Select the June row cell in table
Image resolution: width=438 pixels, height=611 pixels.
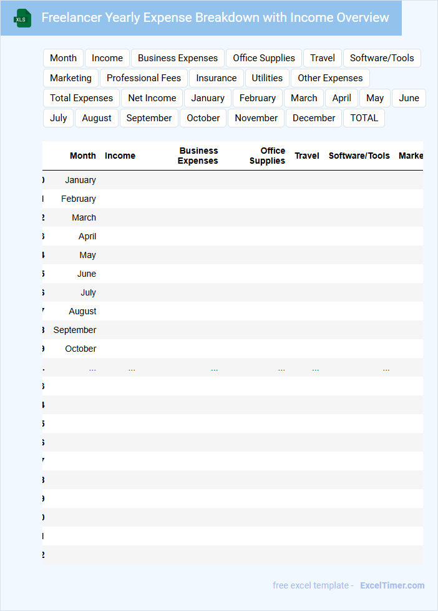(x=87, y=274)
